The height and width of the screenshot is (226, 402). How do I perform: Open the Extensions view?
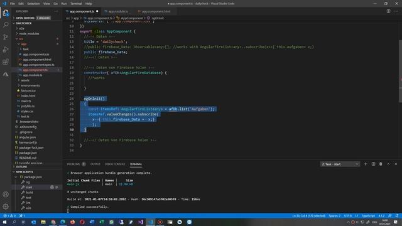[x=6, y=62]
